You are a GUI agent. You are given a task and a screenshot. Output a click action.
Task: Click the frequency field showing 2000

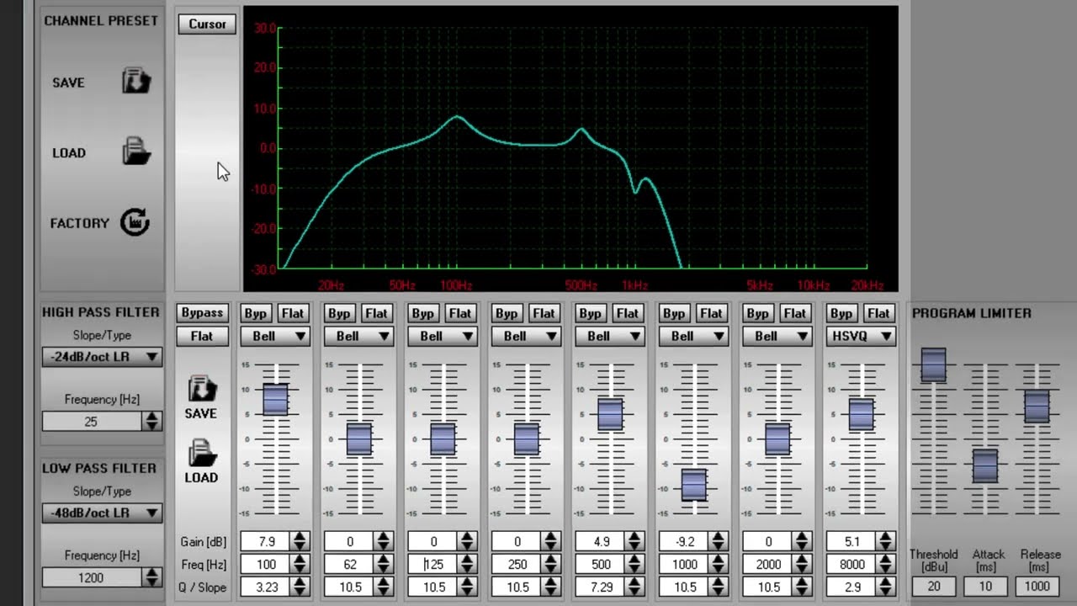coord(768,564)
